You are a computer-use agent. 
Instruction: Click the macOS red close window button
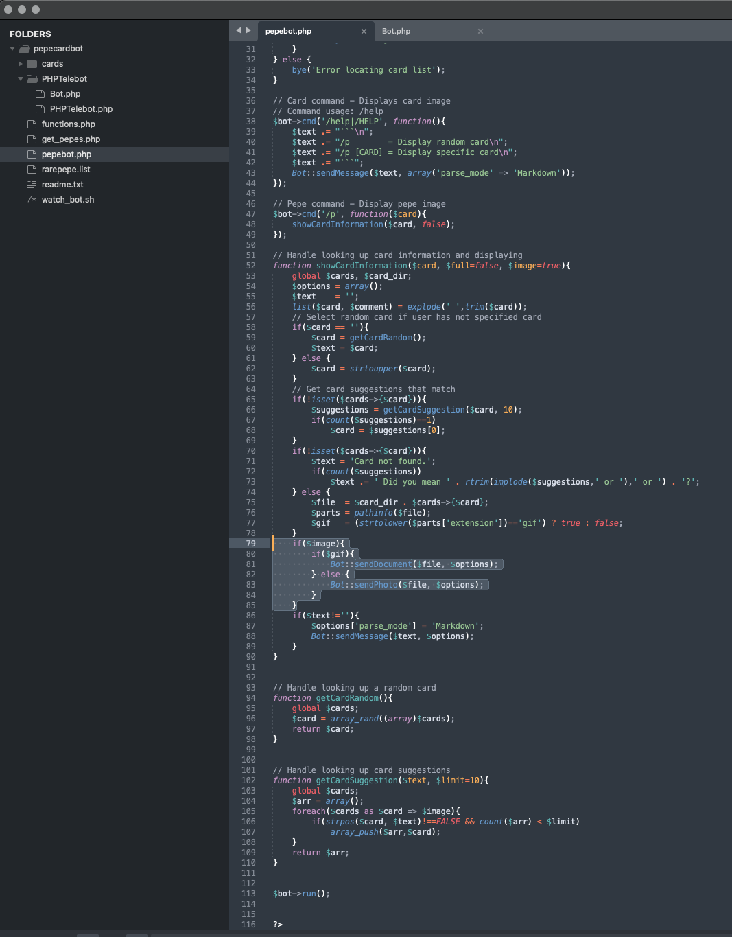pyautogui.click(x=8, y=10)
